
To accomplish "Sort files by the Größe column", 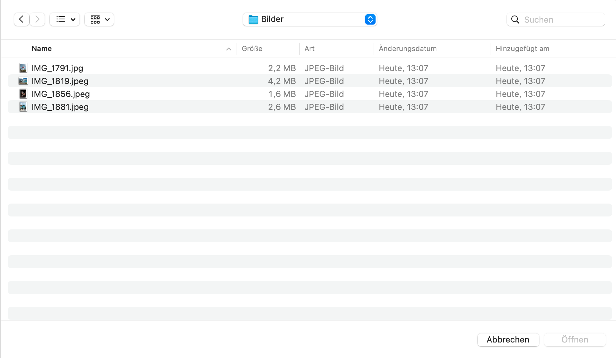I will pyautogui.click(x=252, y=49).
